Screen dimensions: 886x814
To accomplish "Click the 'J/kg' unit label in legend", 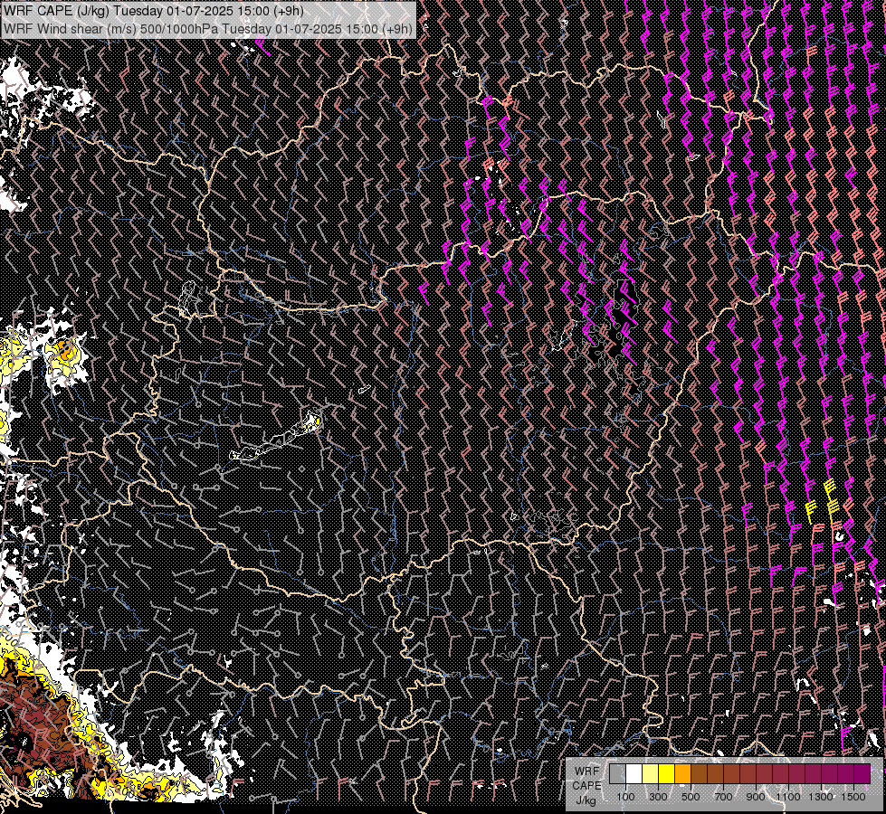I will 586,801.
